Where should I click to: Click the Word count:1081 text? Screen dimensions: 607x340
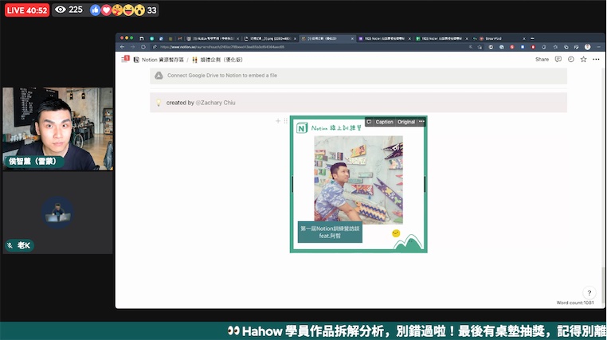(575, 303)
